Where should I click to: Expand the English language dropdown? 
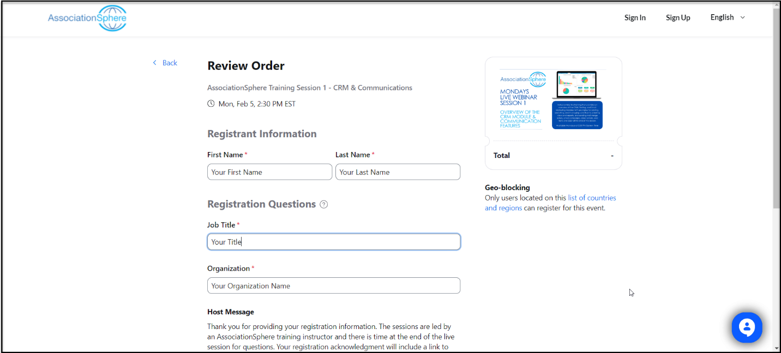point(728,17)
